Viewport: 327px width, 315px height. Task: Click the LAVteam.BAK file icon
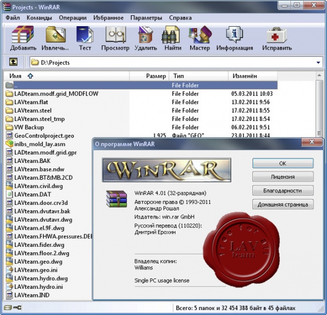coord(9,161)
